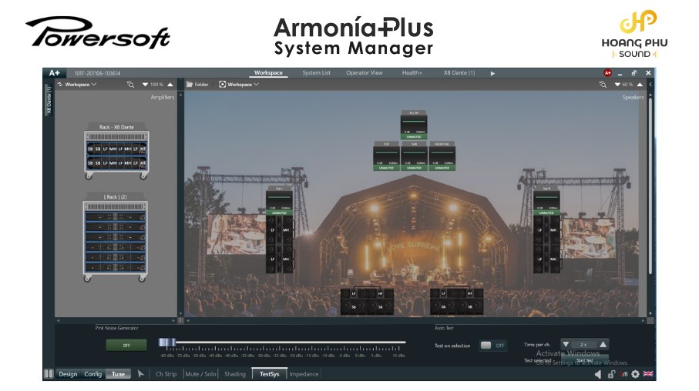The height and width of the screenshot is (391, 699).
Task: Toggle UNMUTED on TOP group
Action: (386, 168)
